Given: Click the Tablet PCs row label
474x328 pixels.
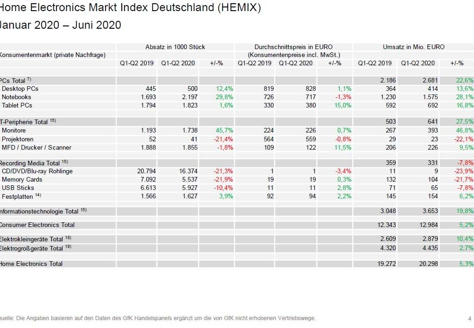Looking at the screenshot, I should point(17,105).
